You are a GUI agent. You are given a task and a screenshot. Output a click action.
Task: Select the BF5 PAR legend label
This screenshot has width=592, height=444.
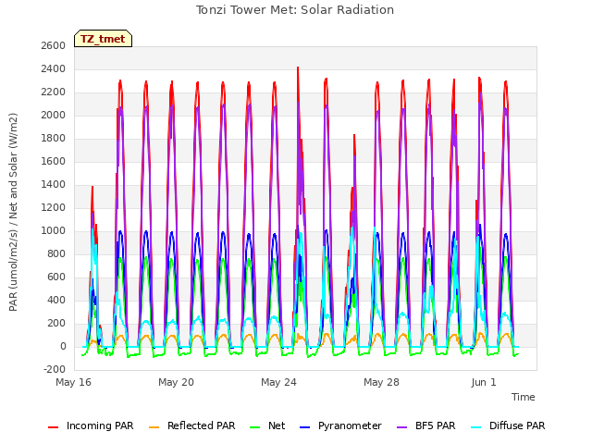tap(436, 425)
